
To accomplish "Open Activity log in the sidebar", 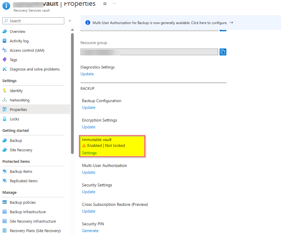I will 19,41.
